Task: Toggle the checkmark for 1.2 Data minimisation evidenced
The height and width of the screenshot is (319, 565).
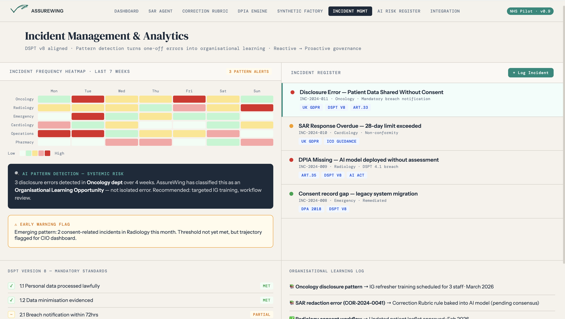Action: (11, 300)
